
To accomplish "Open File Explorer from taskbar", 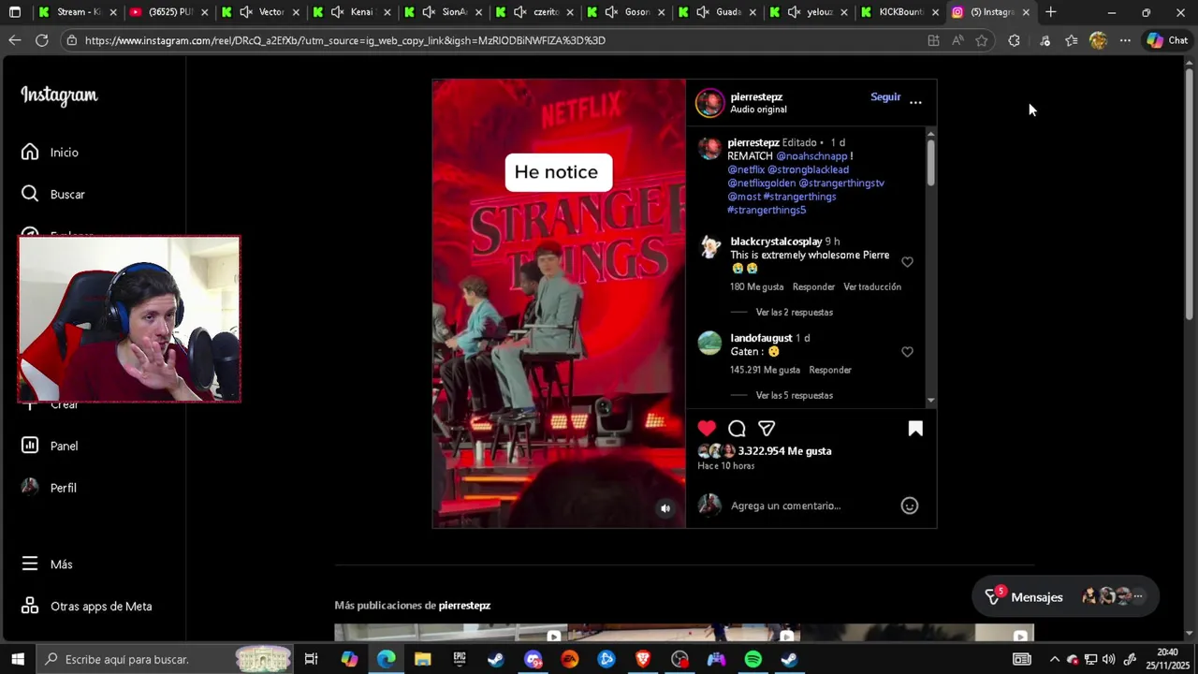I will coord(422,659).
